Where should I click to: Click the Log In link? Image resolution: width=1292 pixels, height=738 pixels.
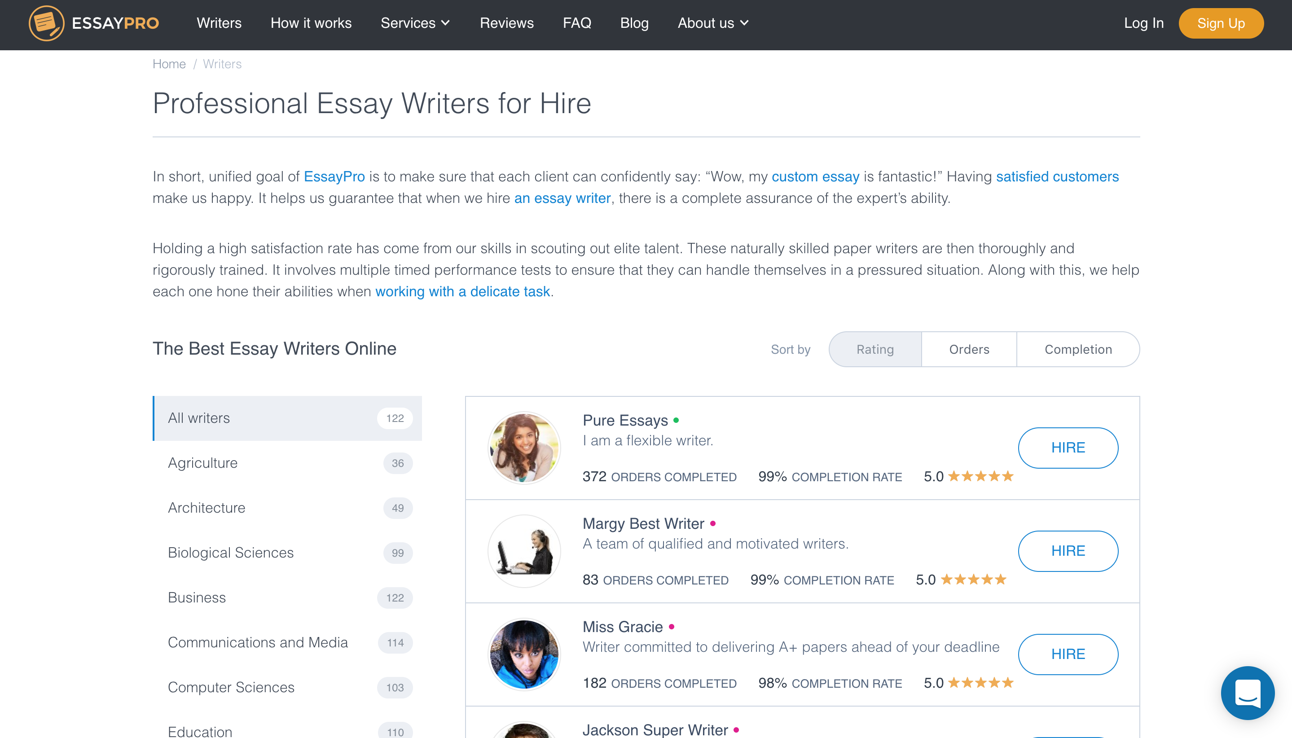[1143, 23]
